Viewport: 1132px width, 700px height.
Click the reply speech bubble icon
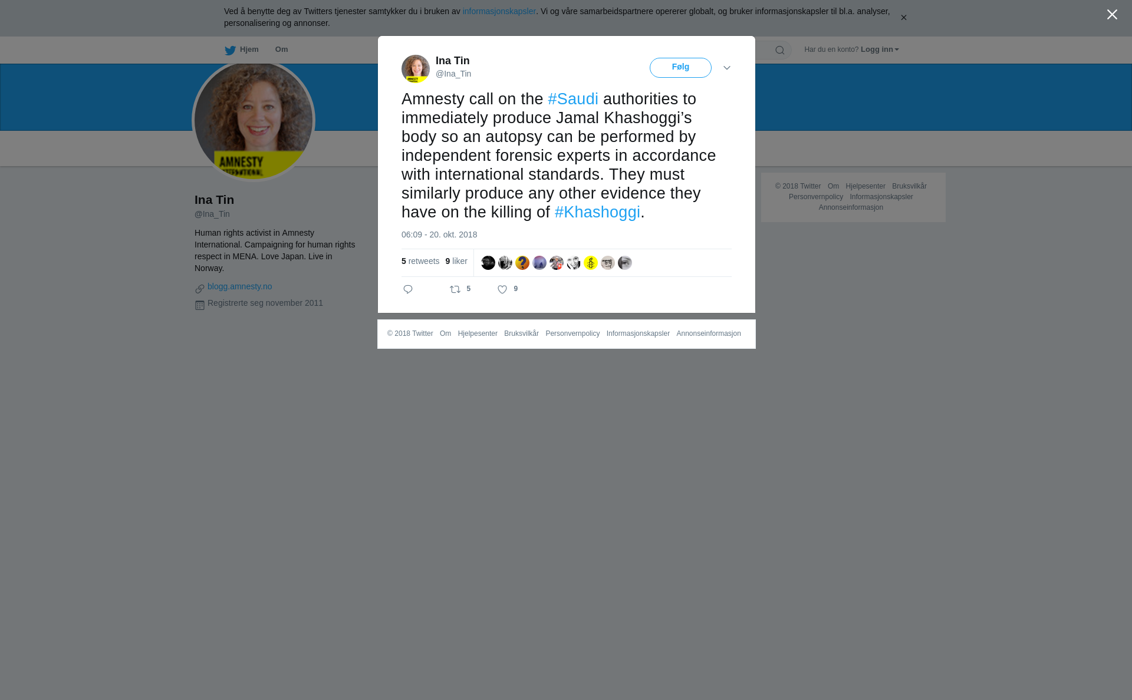[408, 289]
